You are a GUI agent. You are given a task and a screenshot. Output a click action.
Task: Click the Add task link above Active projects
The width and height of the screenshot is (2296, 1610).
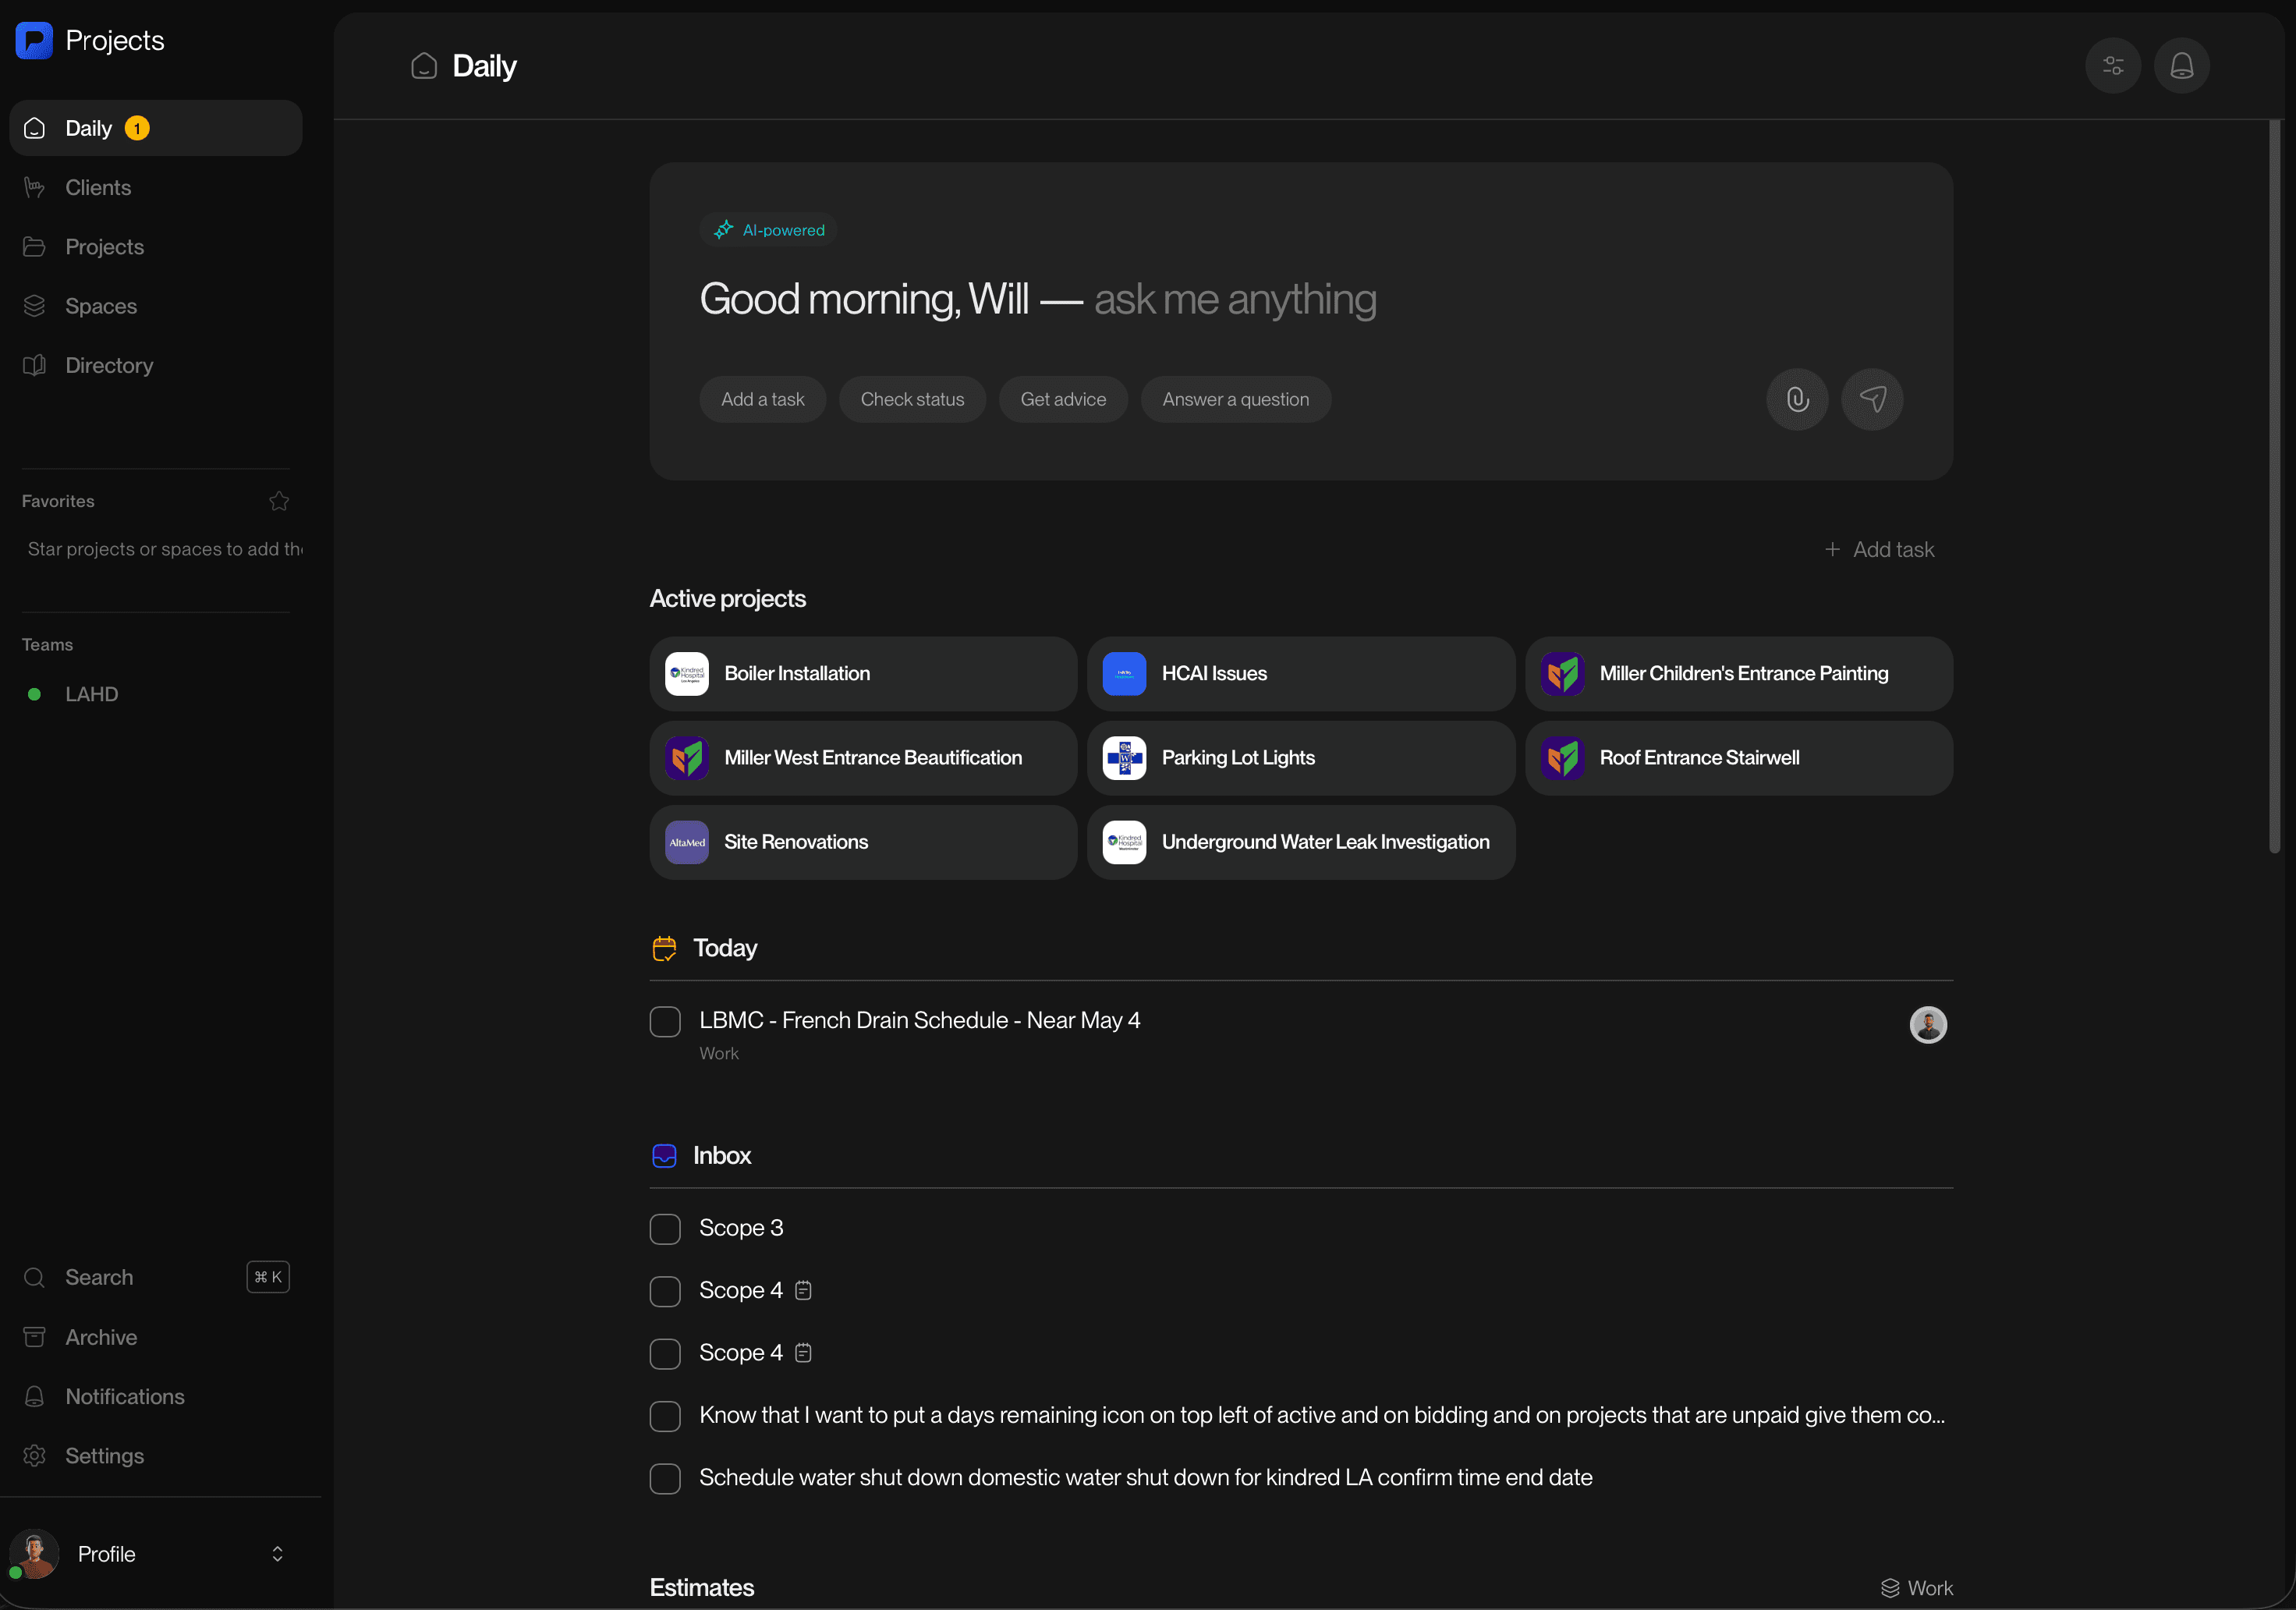(1879, 549)
